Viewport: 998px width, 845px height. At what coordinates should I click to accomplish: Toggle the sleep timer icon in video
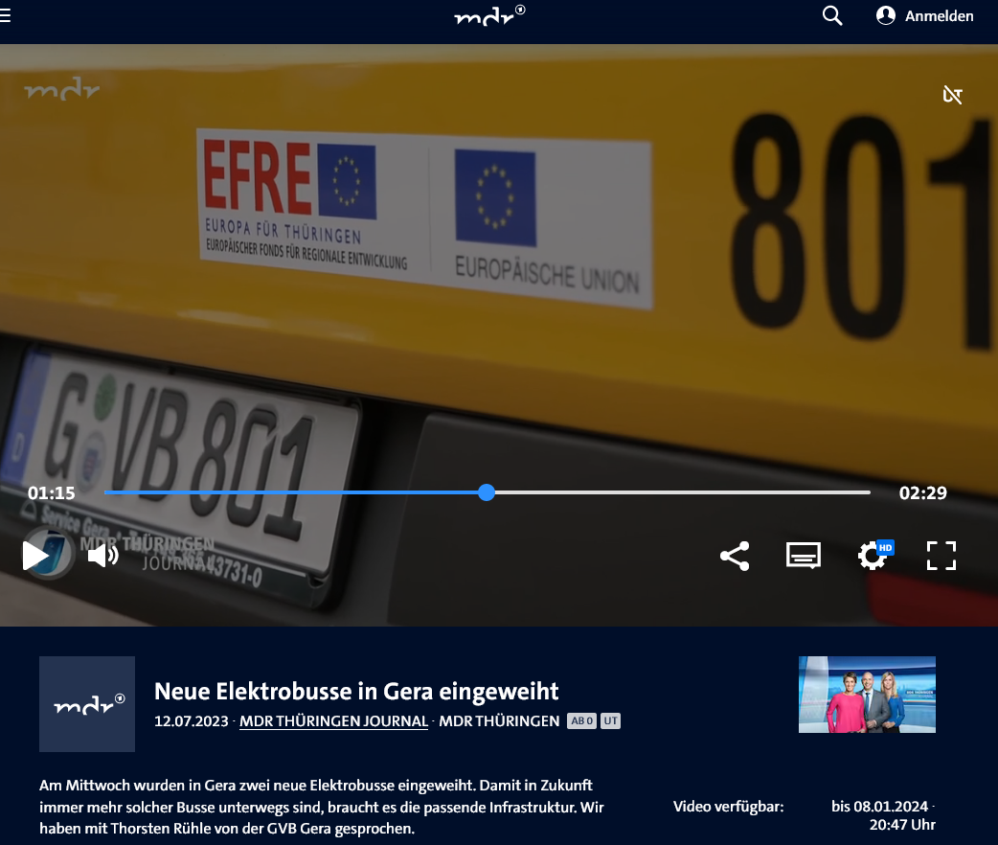(x=952, y=95)
